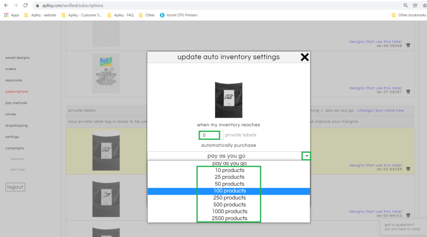Open the browser zoom magnifier icon
The image size is (427, 237).
(405, 5)
